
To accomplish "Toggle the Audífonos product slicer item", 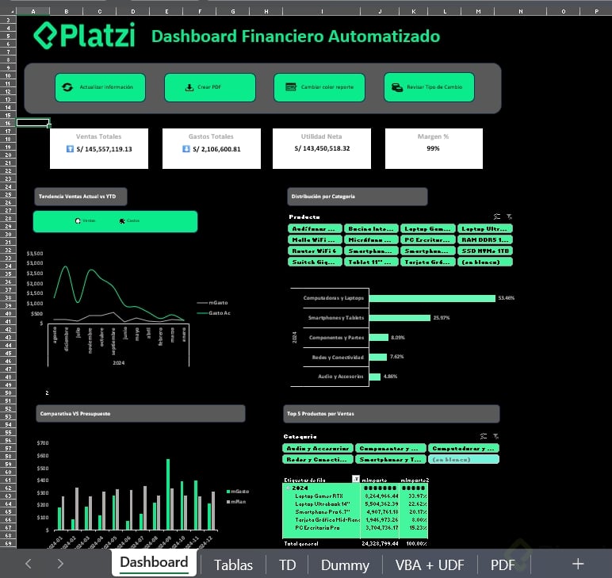I will [315, 228].
